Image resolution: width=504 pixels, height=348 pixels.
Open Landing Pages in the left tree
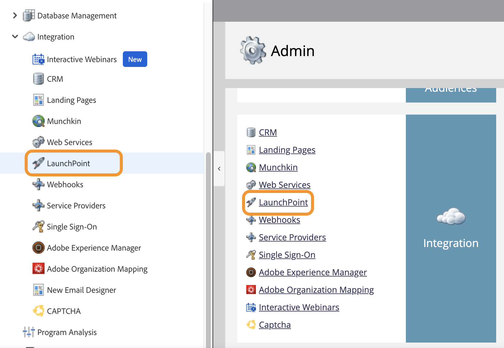[x=71, y=100]
